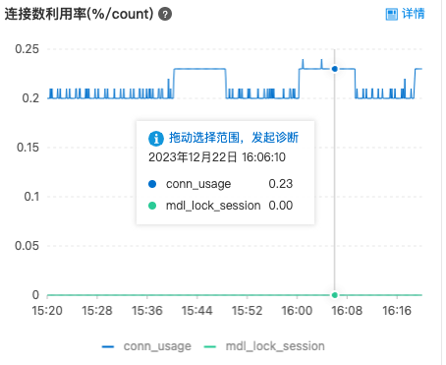The image size is (446, 365).
Task: Toggle mdl_lock_session series in the legend
Action: pos(264,346)
